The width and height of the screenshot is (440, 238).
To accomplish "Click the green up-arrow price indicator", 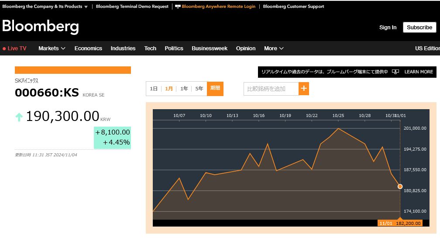I will click(19, 117).
